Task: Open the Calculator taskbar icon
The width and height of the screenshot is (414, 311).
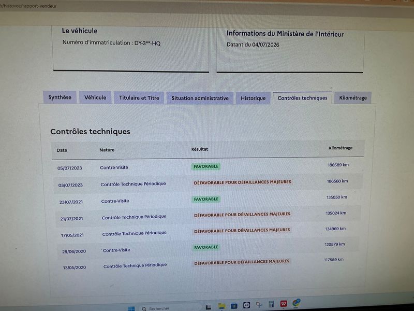Action: tap(271, 304)
